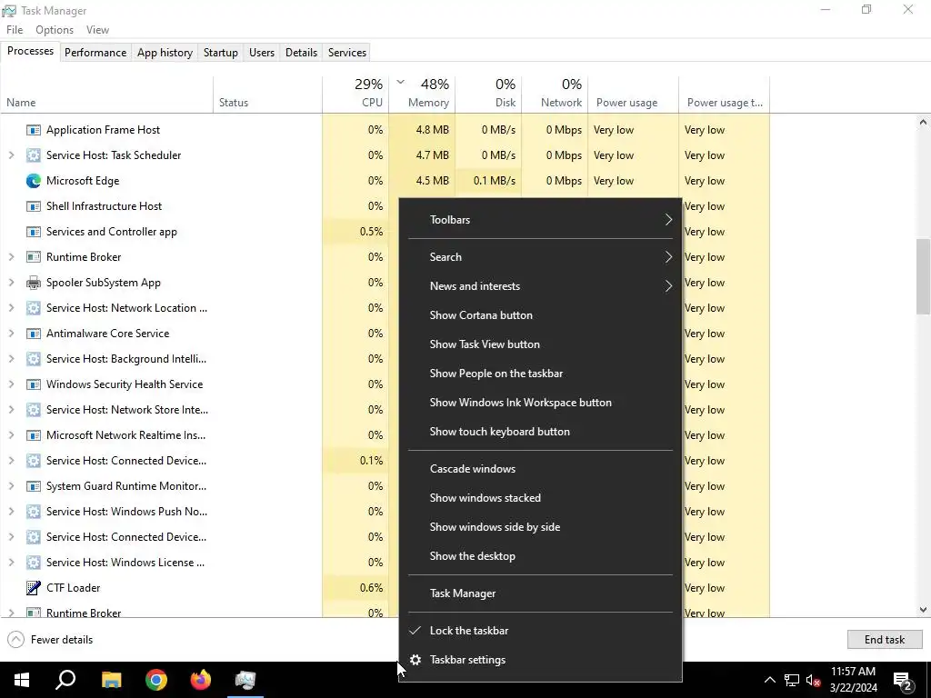Screen dimensions: 931x698
Task: Click the Task Manager taskbar icon
Action: tap(245, 680)
